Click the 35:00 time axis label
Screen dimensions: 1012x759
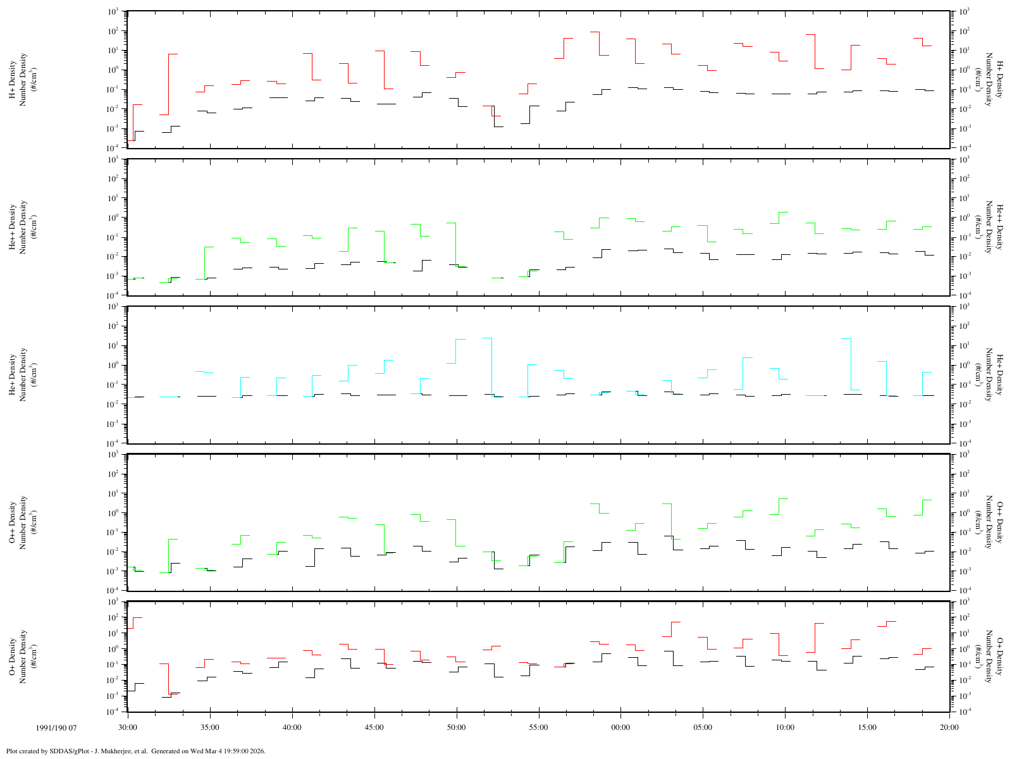pyautogui.click(x=210, y=727)
